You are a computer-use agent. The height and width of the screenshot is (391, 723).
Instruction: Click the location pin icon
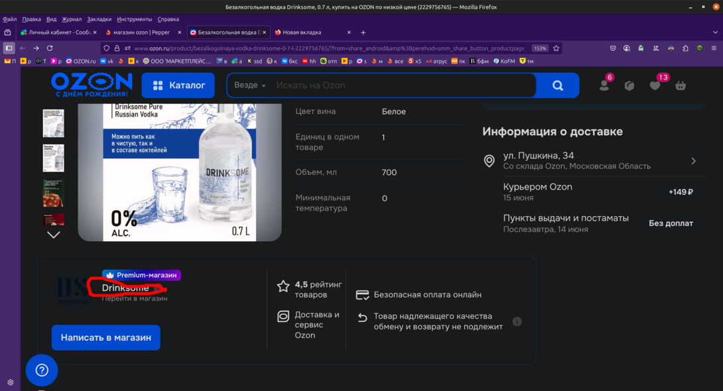click(x=489, y=161)
